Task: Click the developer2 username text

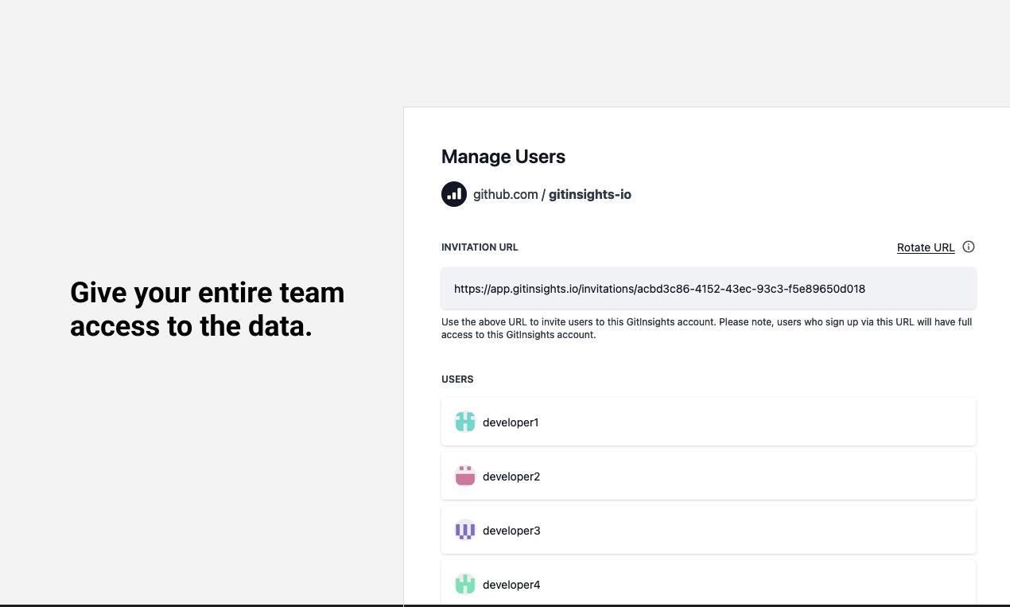Action: coord(511,477)
